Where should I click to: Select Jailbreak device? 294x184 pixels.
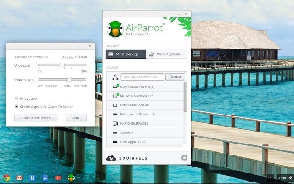pos(145,133)
